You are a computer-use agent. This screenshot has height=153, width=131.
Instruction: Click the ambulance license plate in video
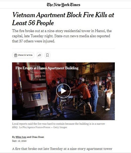coord(36,97)
